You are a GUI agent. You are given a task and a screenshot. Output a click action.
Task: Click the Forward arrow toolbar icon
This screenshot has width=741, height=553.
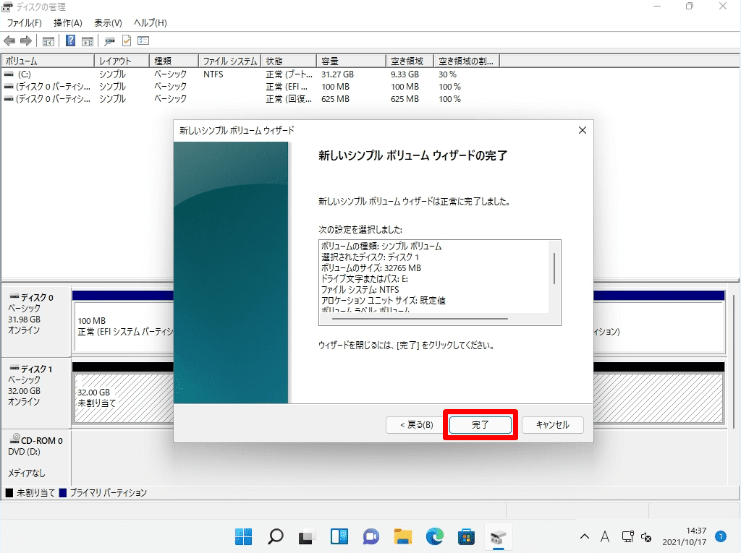click(26, 41)
